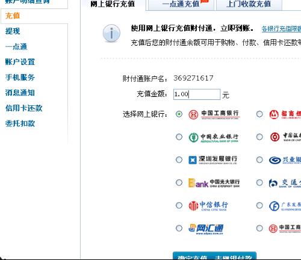The height and width of the screenshot is (260, 301).
Task: Click the 招商银行 logo
Action: [x=285, y=114]
